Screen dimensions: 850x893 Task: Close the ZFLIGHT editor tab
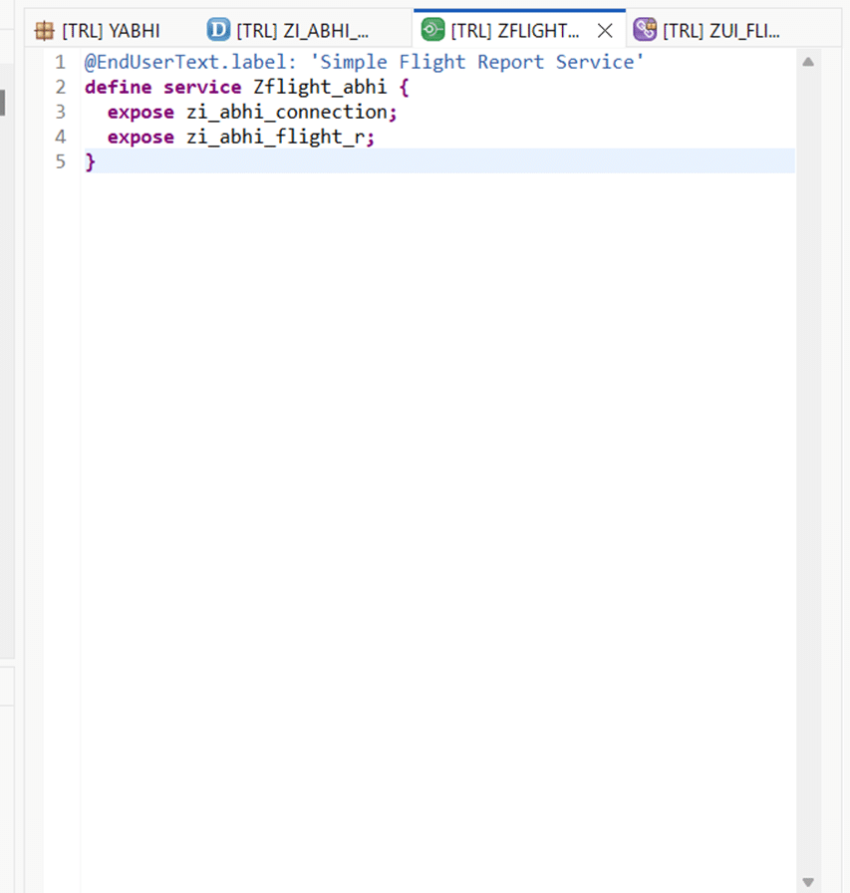pyautogui.click(x=604, y=30)
